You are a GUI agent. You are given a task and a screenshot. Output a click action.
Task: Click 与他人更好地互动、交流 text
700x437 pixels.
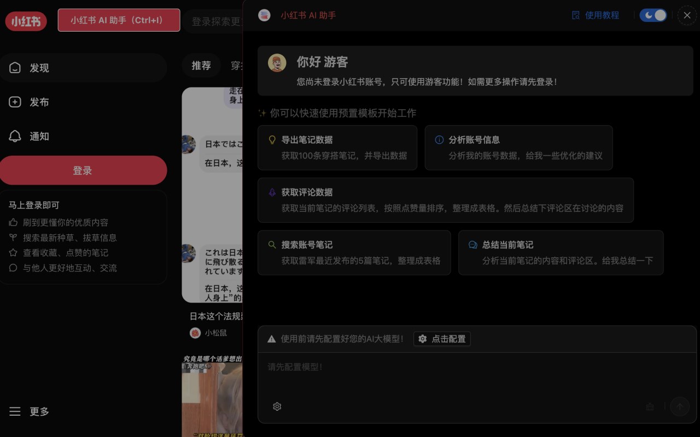[x=70, y=268]
